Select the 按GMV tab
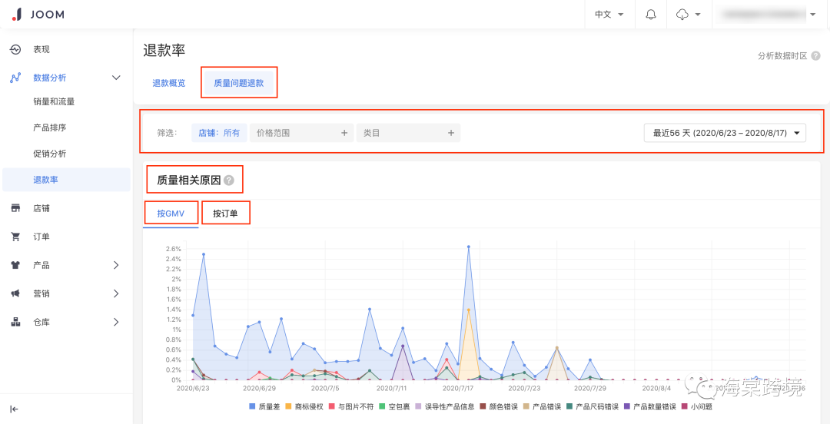The width and height of the screenshot is (830, 424). (171, 214)
